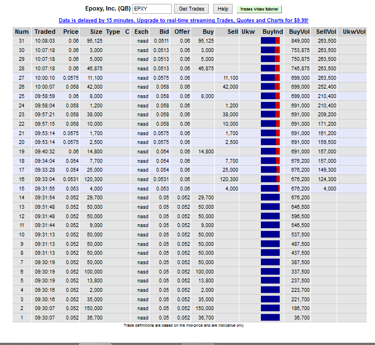Select BuyVol value 537,500
The width and height of the screenshot is (375, 345).
(300, 235)
